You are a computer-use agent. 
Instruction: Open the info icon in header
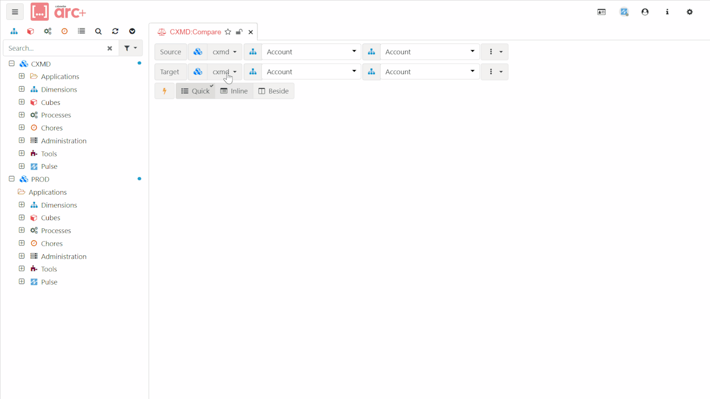pyautogui.click(x=667, y=12)
